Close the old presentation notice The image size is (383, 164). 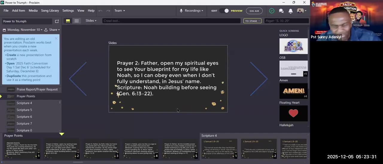point(56,38)
